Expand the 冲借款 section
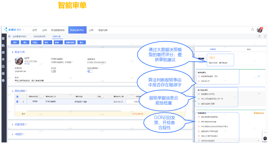Screen dimensions: 276x143 coord(12,134)
